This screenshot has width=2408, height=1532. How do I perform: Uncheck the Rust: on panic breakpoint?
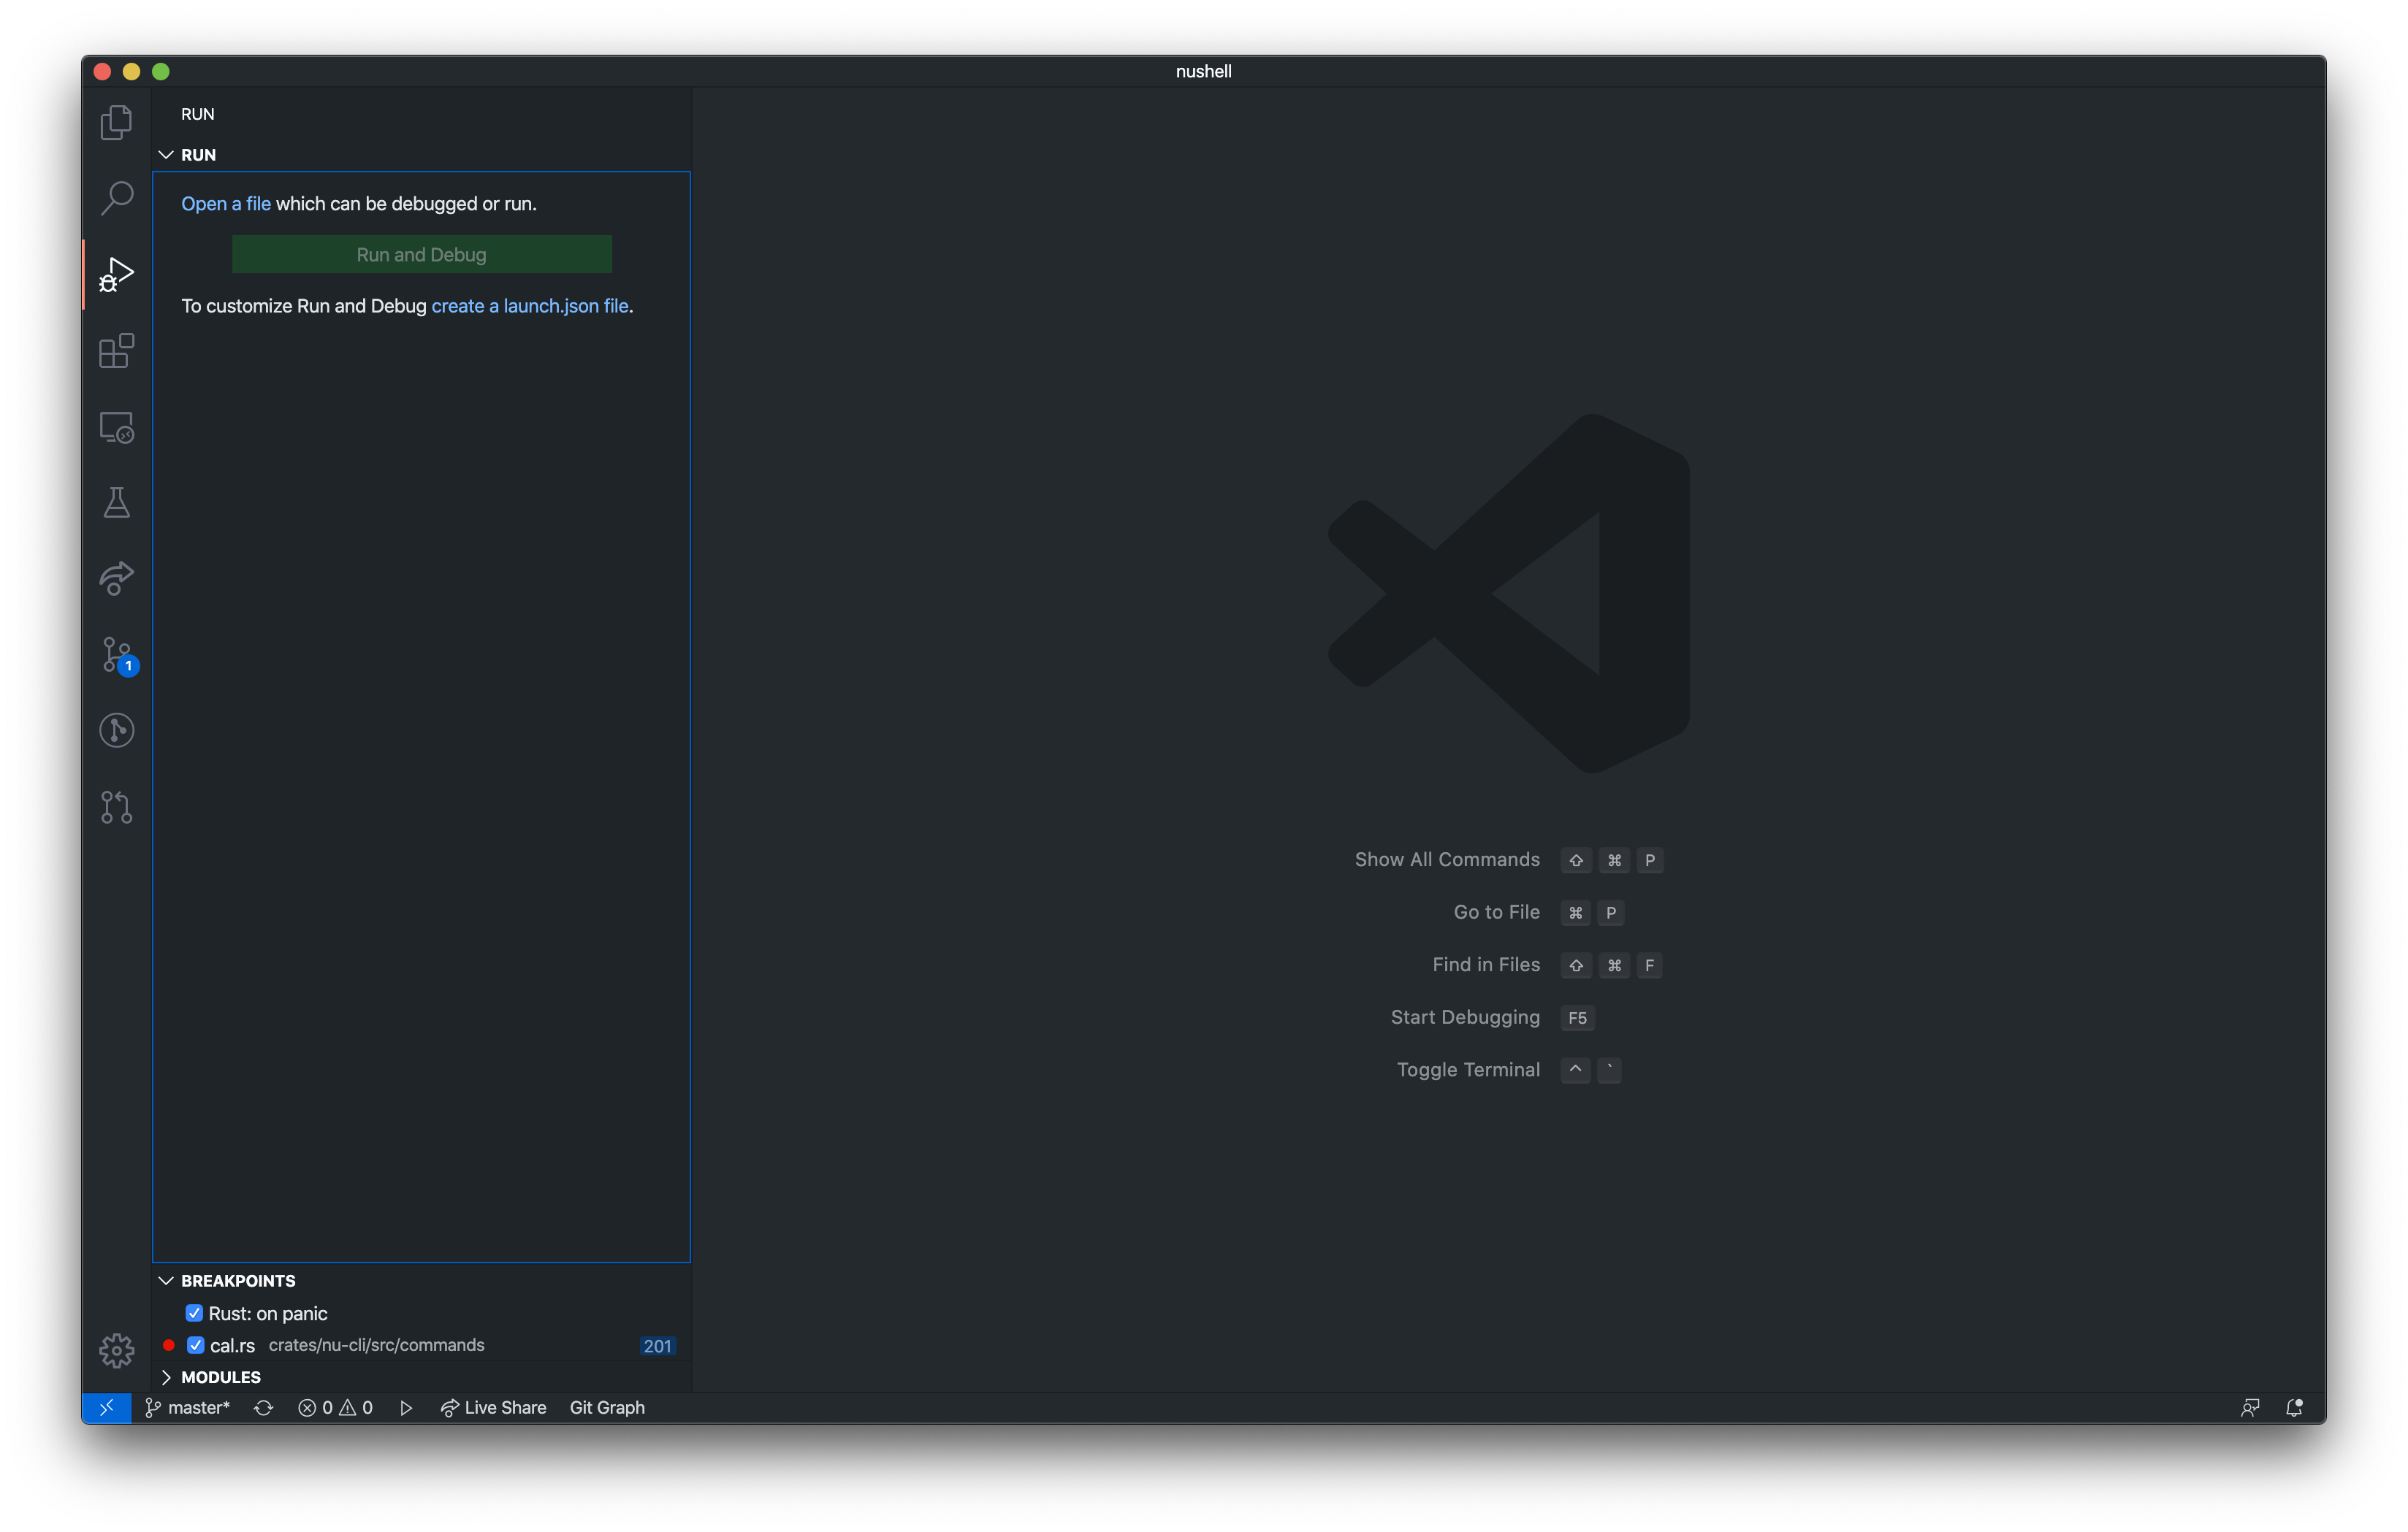[x=195, y=1313]
